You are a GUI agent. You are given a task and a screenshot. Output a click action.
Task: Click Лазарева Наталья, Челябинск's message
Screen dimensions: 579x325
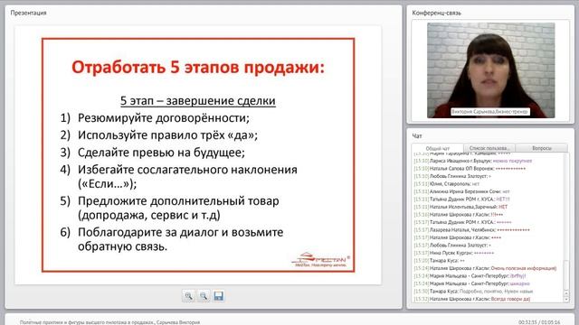coord(471,230)
